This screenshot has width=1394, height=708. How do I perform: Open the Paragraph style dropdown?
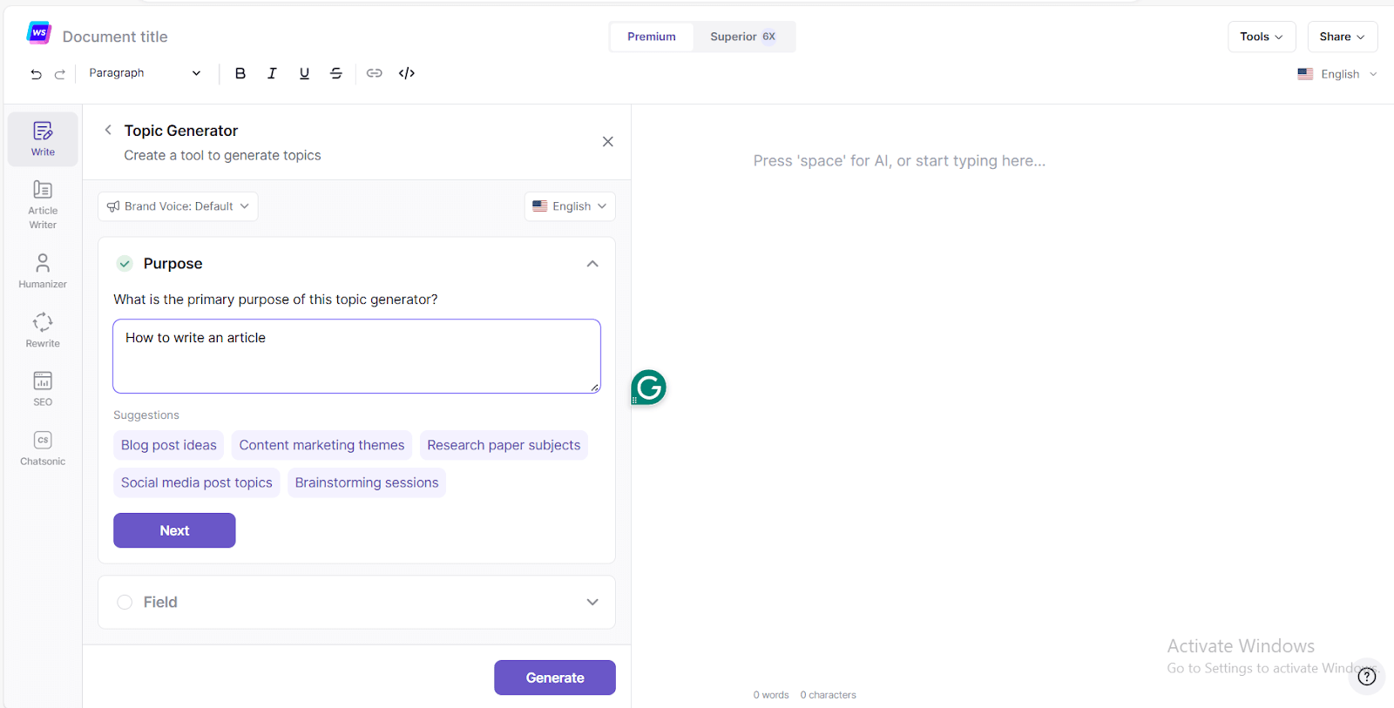coord(145,73)
